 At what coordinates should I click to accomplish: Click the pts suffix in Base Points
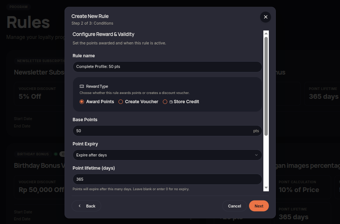(x=256, y=131)
